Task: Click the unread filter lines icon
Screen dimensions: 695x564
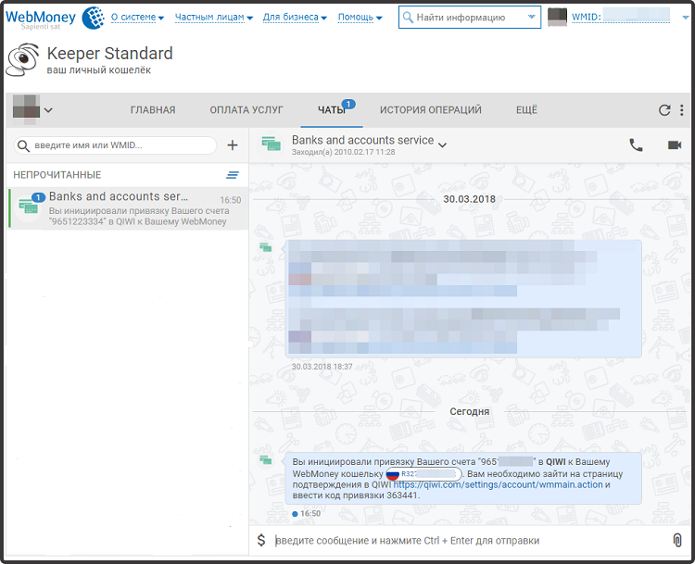Action: pos(233,175)
